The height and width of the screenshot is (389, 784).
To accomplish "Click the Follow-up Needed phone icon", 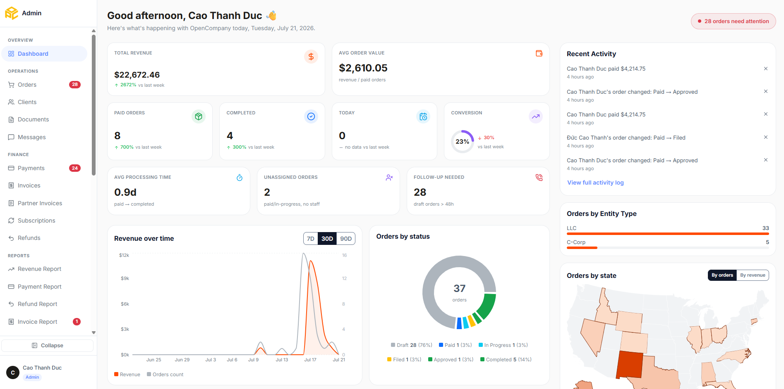I will (539, 178).
